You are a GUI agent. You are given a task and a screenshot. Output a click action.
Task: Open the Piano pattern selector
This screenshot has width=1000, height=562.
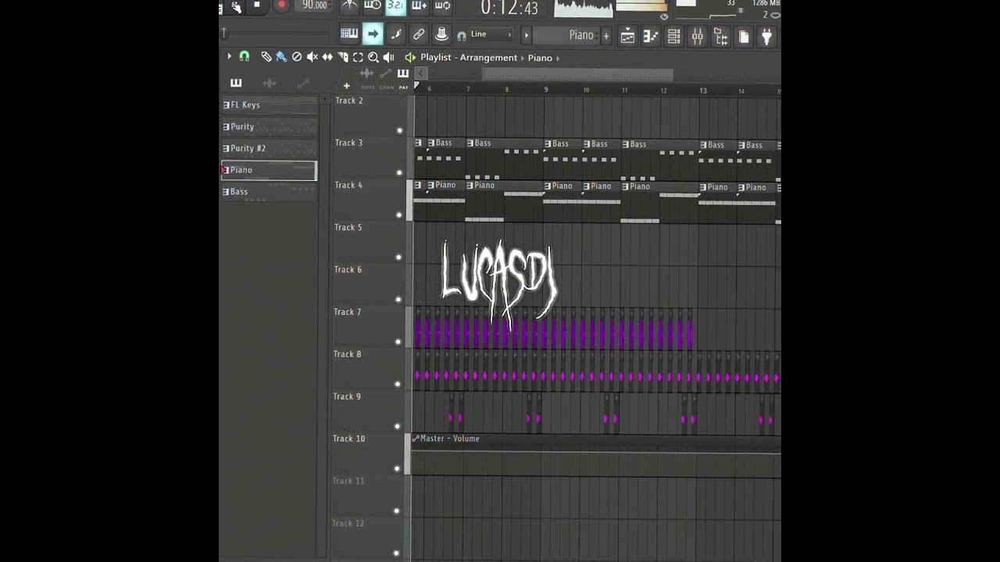[x=566, y=35]
